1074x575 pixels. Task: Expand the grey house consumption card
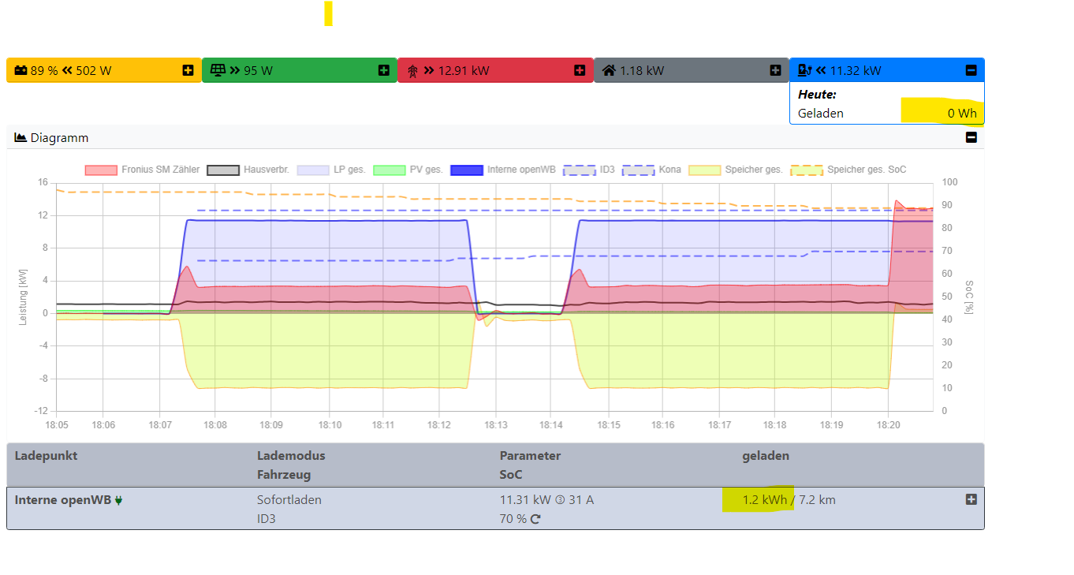pyautogui.click(x=775, y=70)
